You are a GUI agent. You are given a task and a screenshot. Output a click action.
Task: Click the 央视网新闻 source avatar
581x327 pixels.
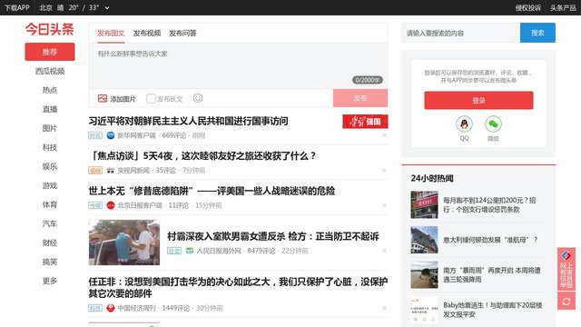[x=111, y=170]
